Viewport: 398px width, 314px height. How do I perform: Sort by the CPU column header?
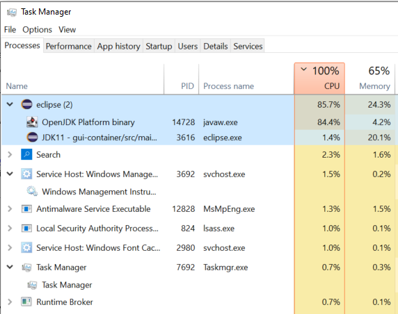pos(319,78)
